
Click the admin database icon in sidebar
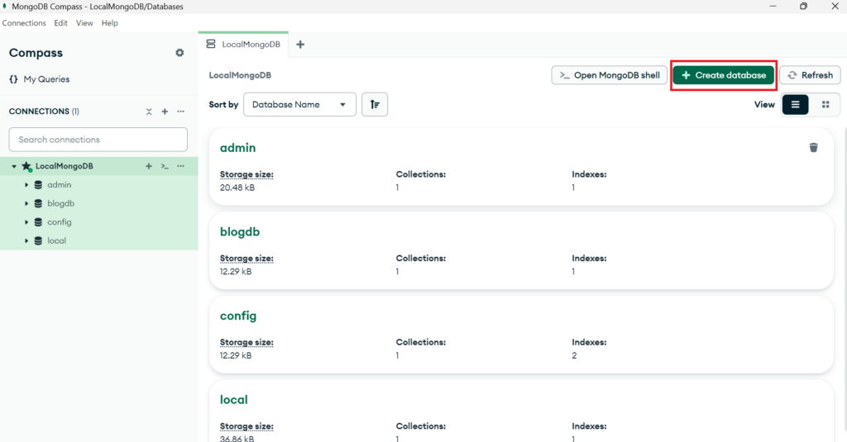(x=38, y=184)
